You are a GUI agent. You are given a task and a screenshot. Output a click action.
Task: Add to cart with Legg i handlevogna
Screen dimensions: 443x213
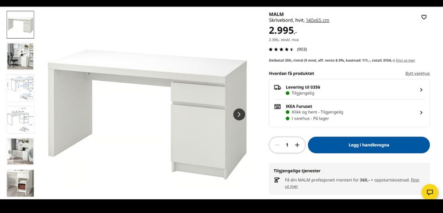tap(369, 145)
